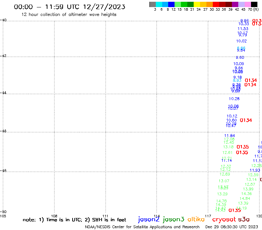Click the '33' label under the color scale

[217, 9]
